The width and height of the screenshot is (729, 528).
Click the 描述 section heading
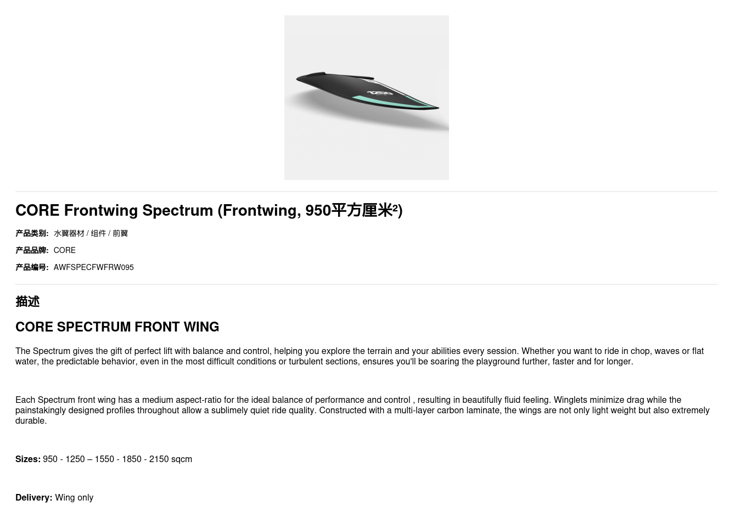coord(27,301)
